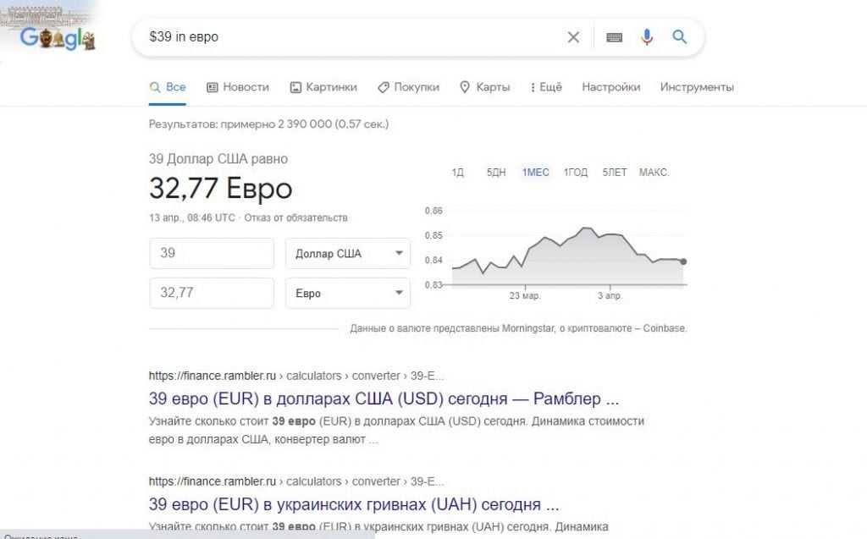Clear the search query with the X icon
867x539 pixels.
point(573,37)
